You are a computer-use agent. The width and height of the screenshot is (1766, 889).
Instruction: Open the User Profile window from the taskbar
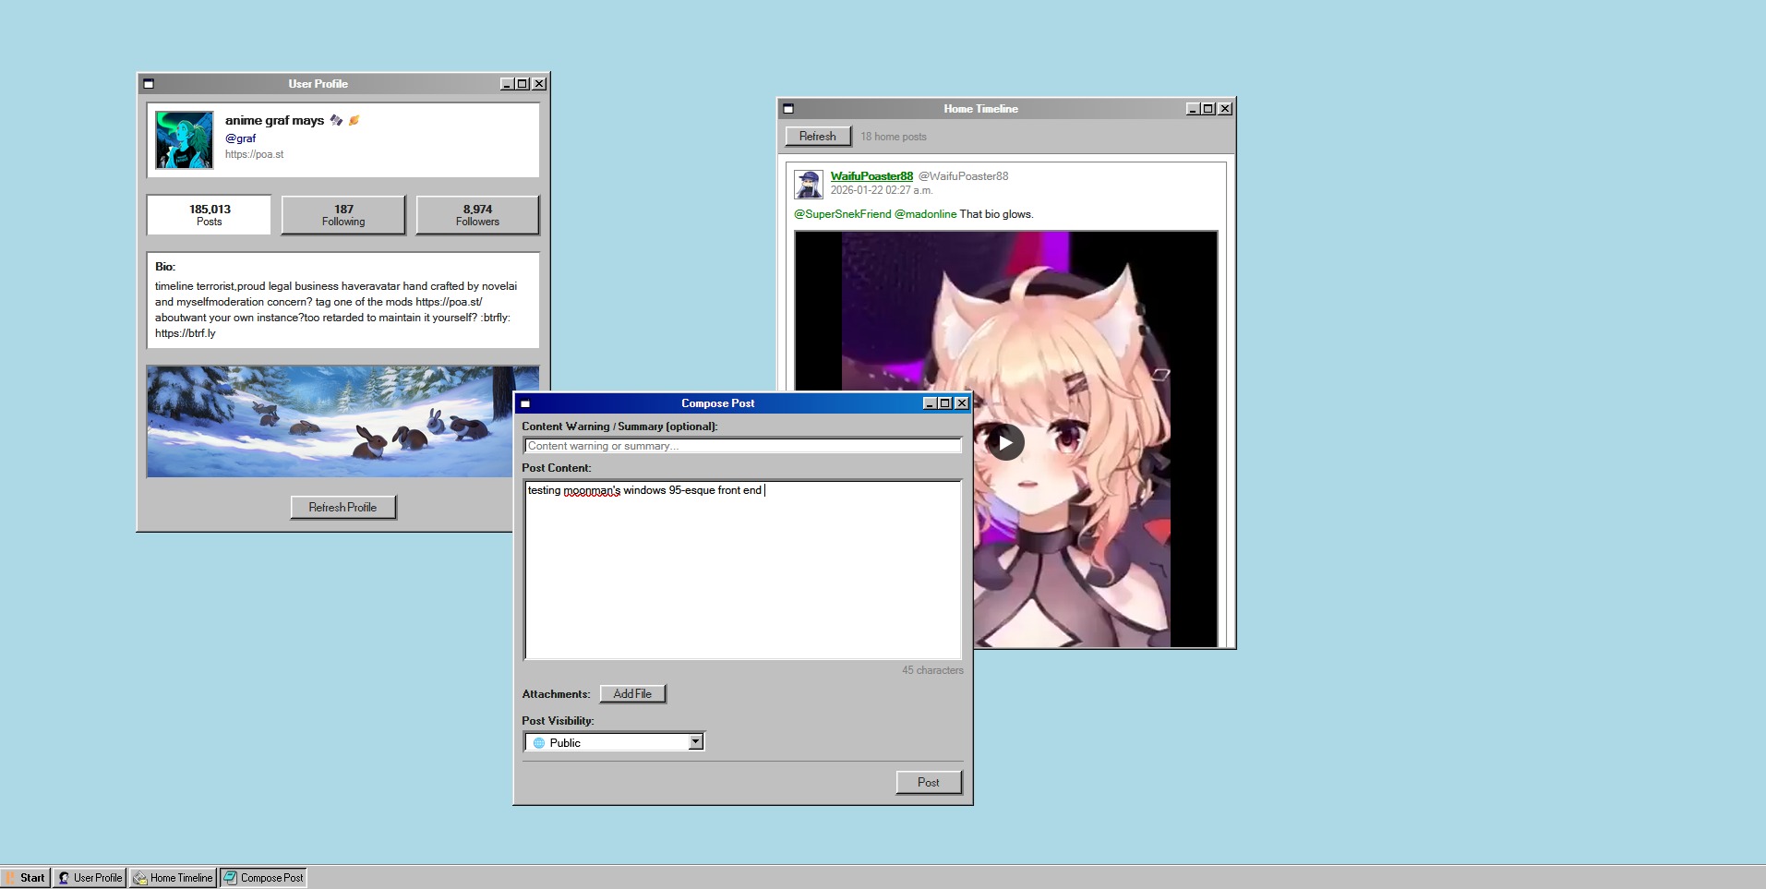click(x=89, y=877)
